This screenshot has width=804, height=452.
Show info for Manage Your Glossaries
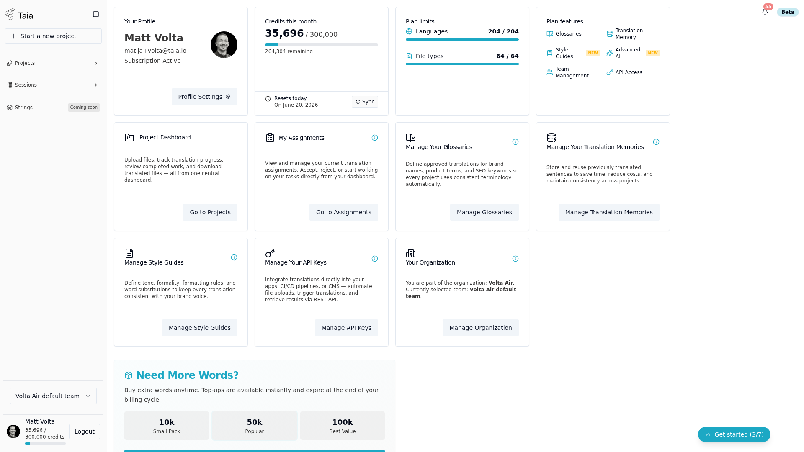515,142
